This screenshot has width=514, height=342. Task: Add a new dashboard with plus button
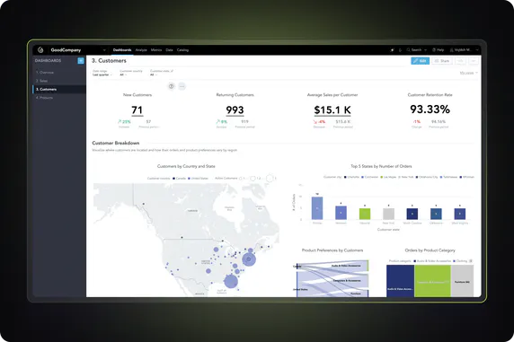pyautogui.click(x=81, y=61)
